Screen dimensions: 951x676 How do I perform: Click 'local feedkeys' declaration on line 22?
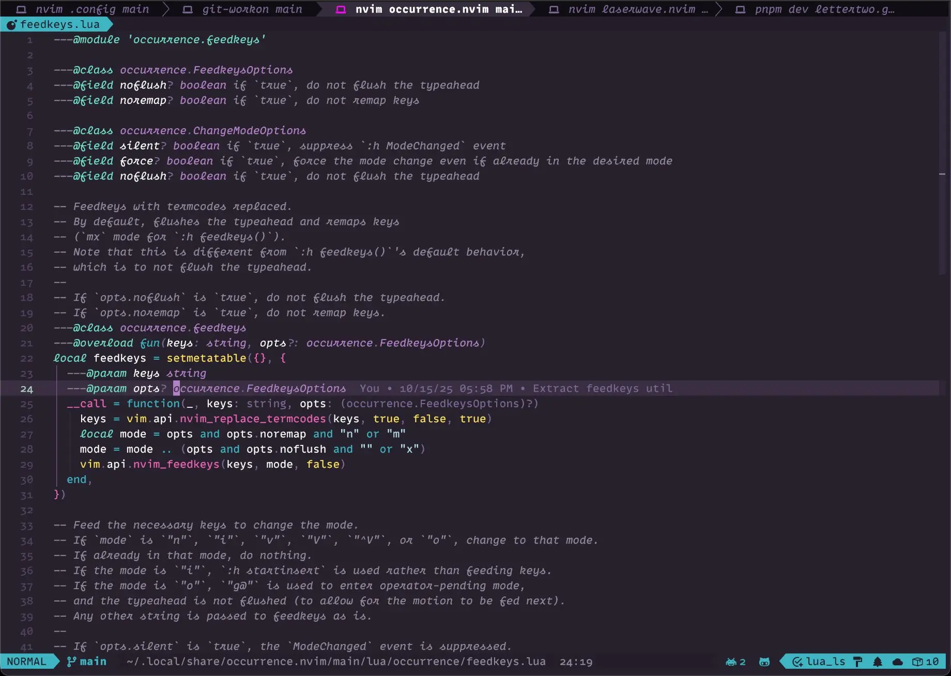[100, 358]
